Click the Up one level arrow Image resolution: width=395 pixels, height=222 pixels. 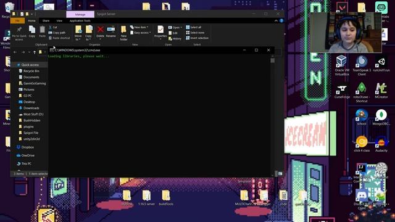pyautogui.click(x=35, y=52)
